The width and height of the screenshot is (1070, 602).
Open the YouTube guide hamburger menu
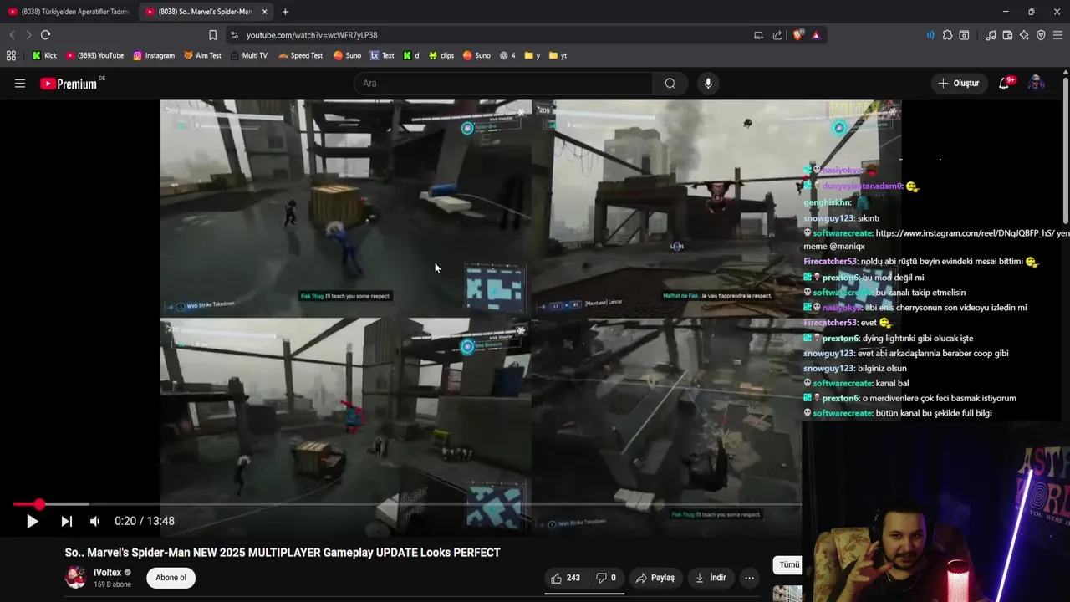coord(20,84)
